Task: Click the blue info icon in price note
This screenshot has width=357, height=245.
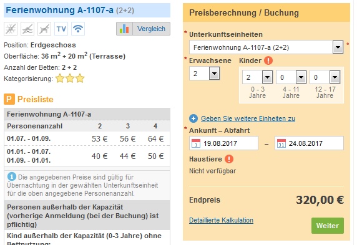Action: point(12,176)
